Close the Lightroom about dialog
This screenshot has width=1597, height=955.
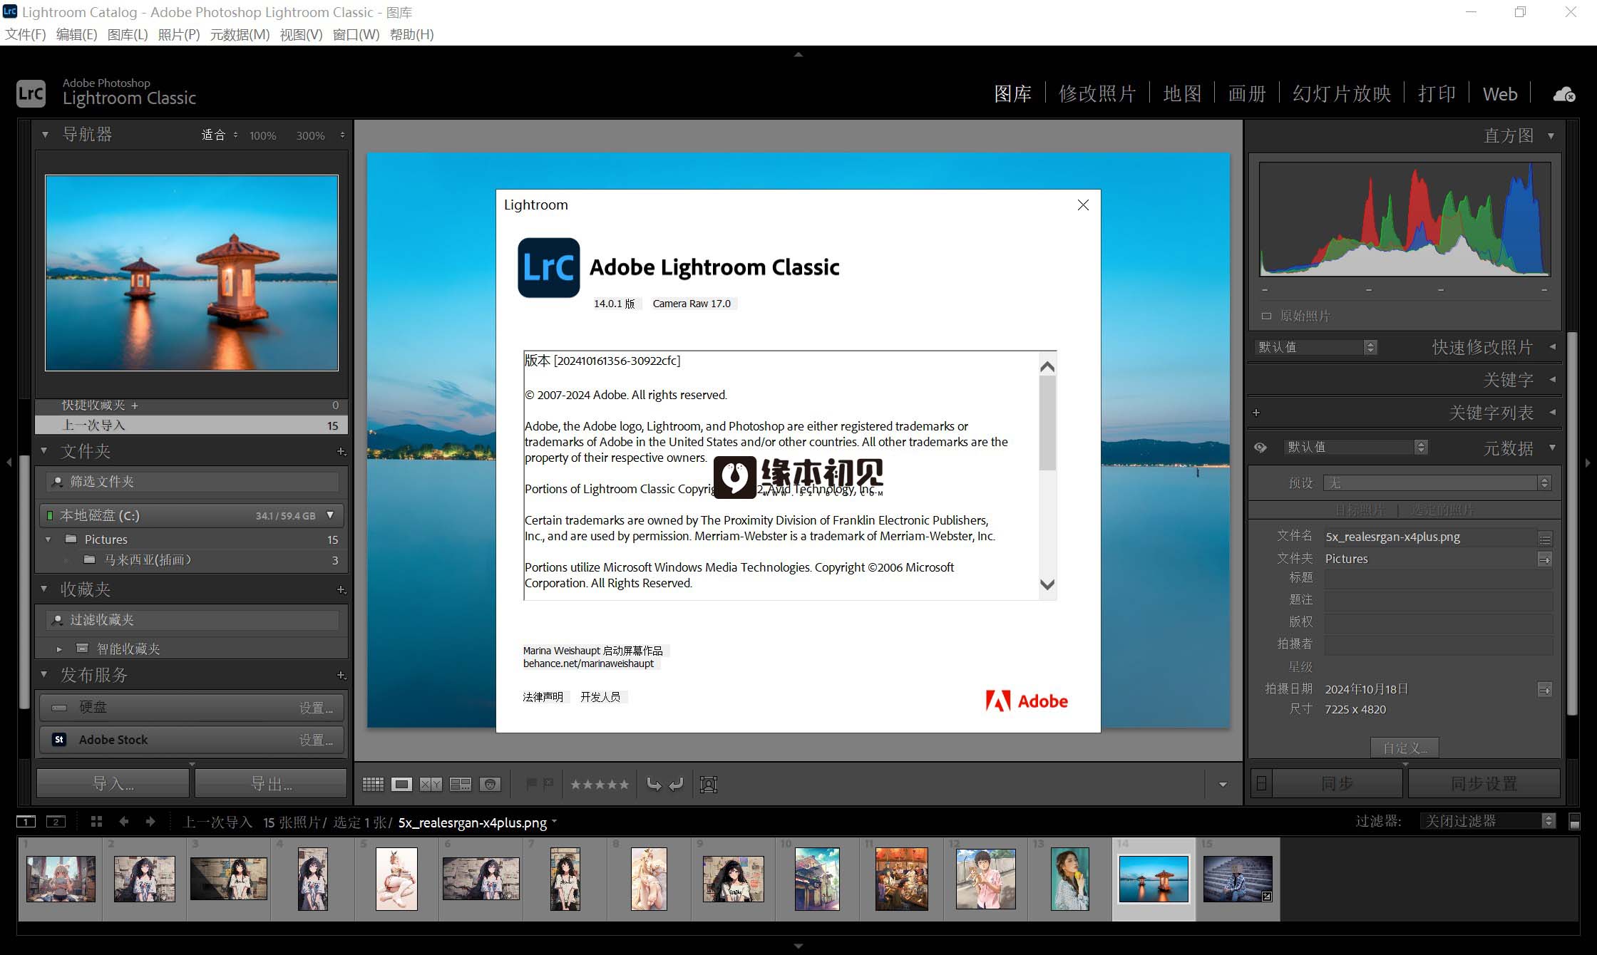click(1083, 205)
